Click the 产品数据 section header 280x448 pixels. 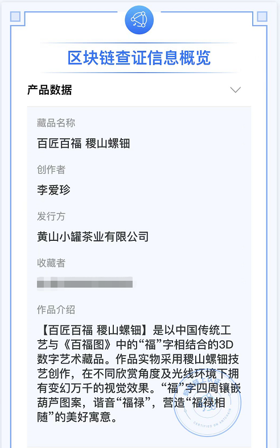(50, 90)
